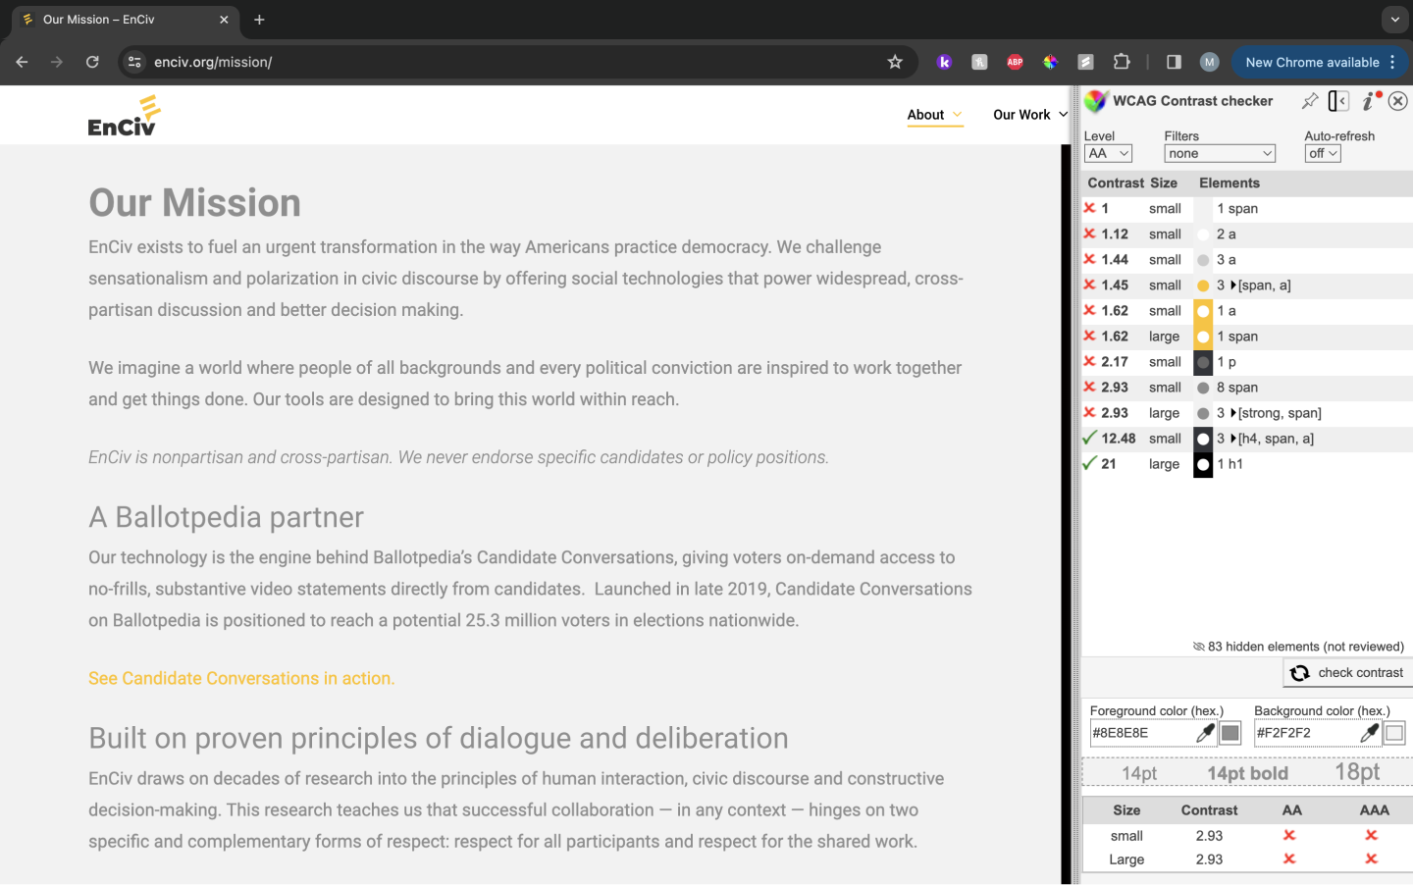Select the 2.93 small 8 span row
The width and height of the screenshot is (1413, 885).
pos(1246,388)
